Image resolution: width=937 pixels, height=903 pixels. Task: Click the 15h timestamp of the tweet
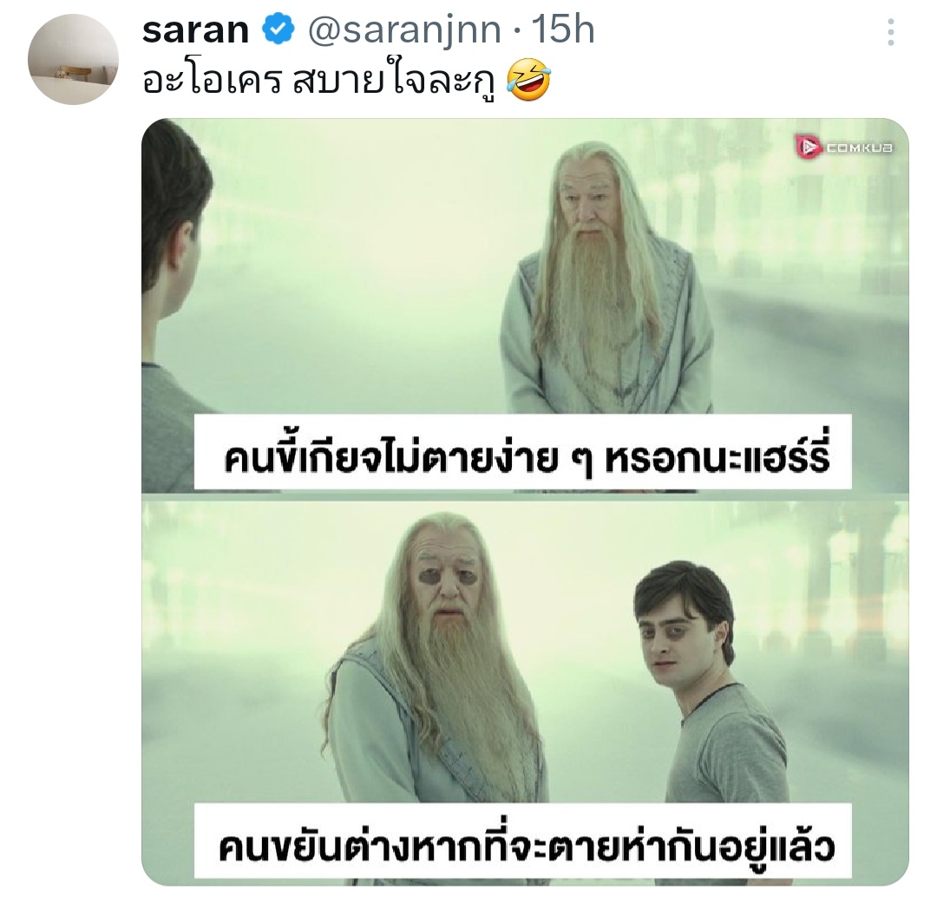(x=563, y=29)
